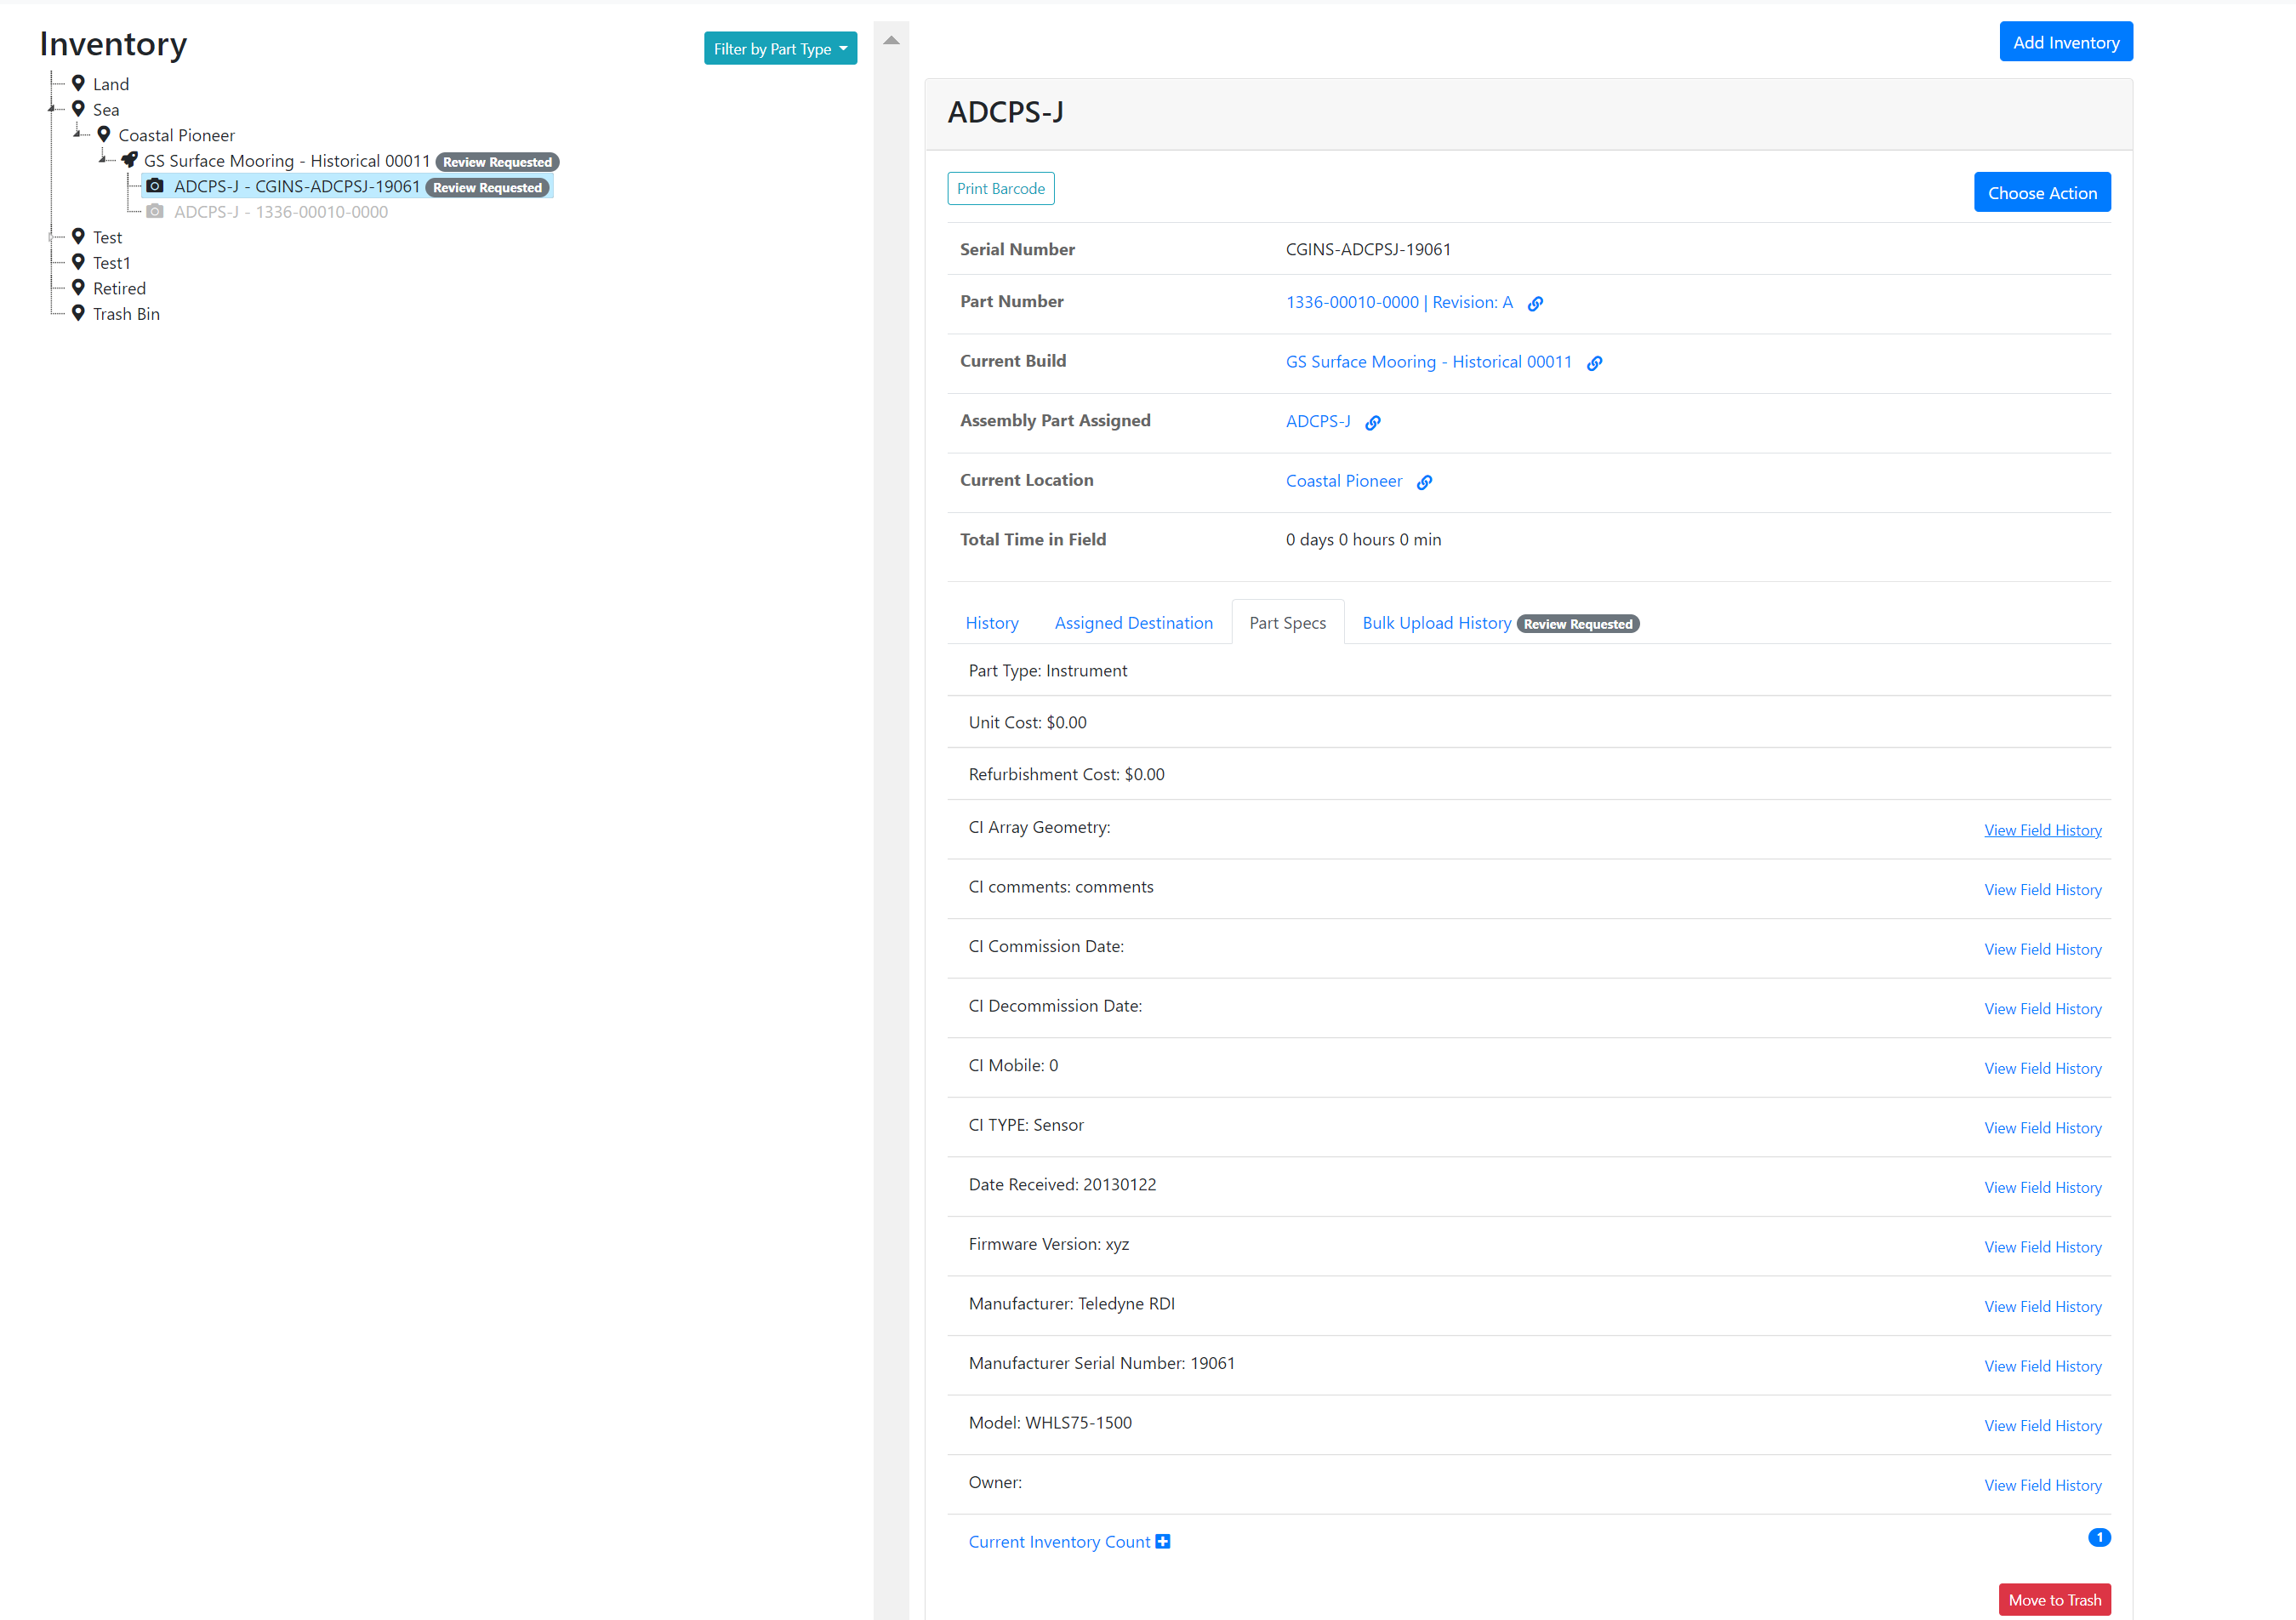Open the Choose Action dropdown
Screen dimensions: 2296x1620
tap(2042, 192)
